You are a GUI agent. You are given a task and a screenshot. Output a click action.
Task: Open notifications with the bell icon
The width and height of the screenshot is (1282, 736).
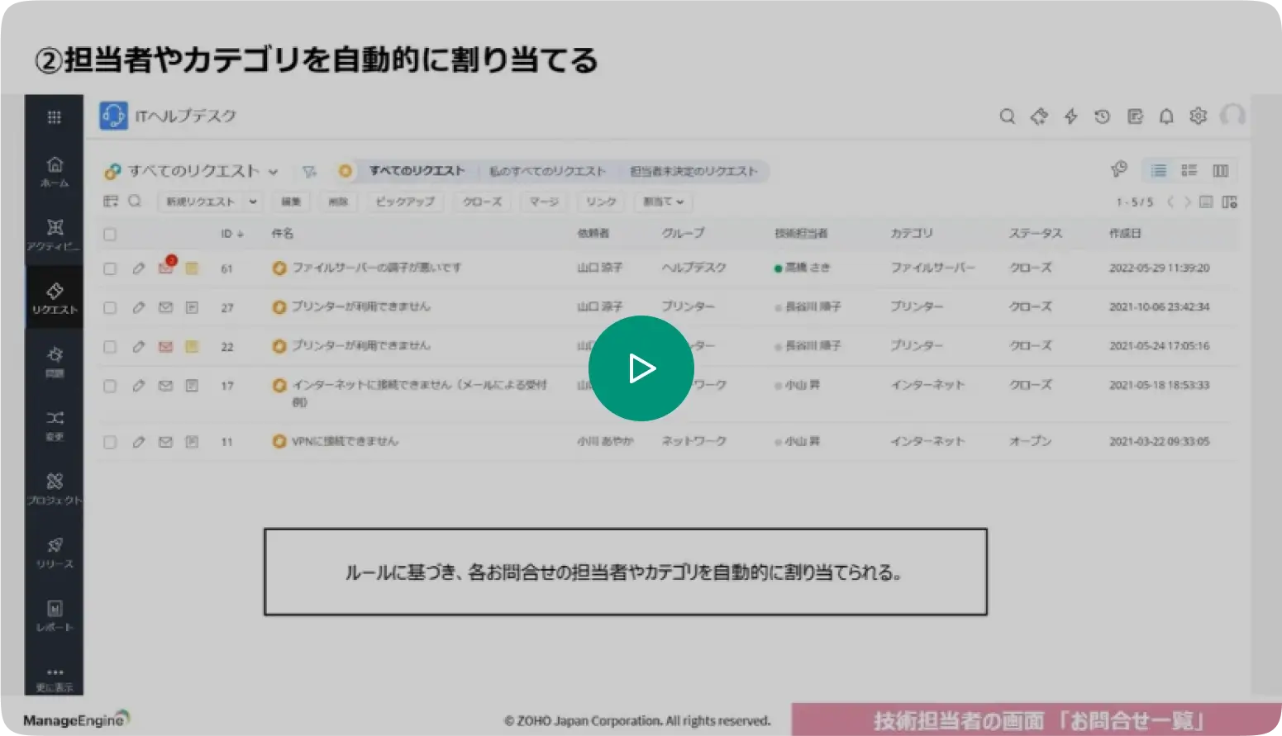pos(1166,116)
